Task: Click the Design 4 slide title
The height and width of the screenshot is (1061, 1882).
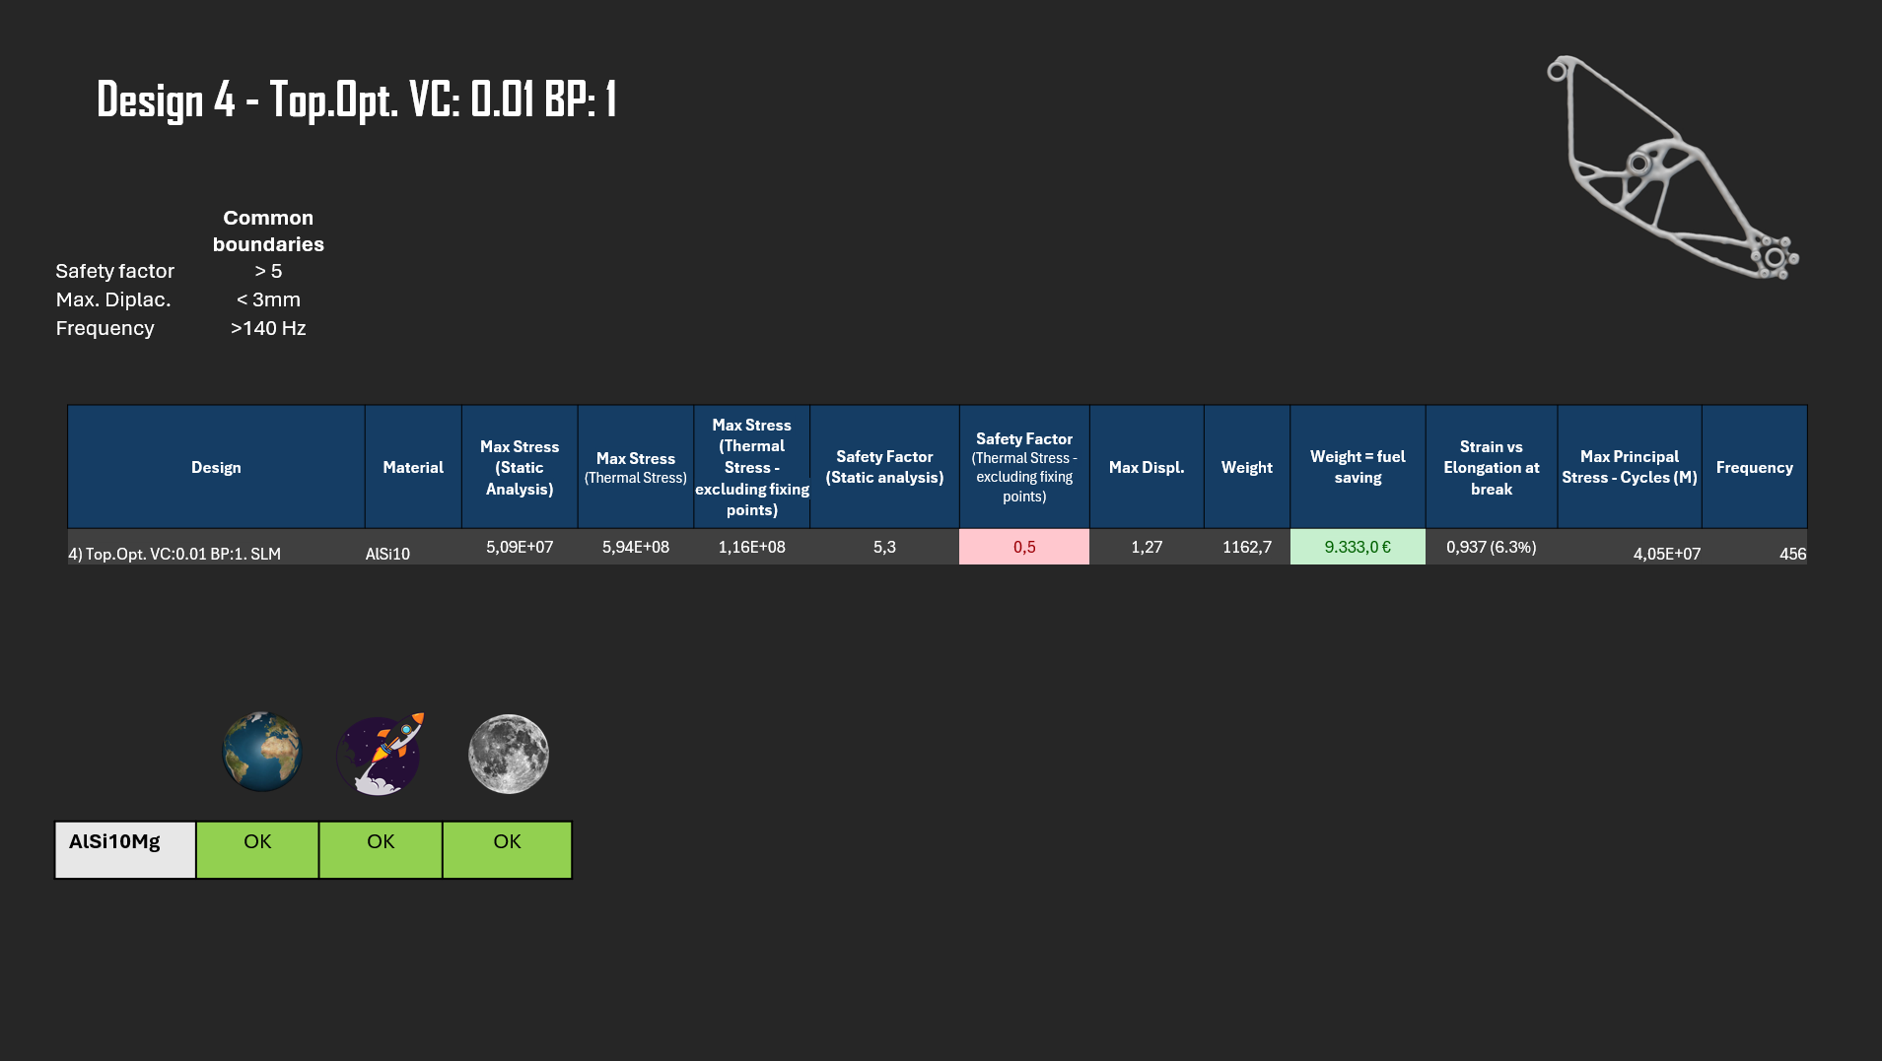Action: [x=356, y=99]
